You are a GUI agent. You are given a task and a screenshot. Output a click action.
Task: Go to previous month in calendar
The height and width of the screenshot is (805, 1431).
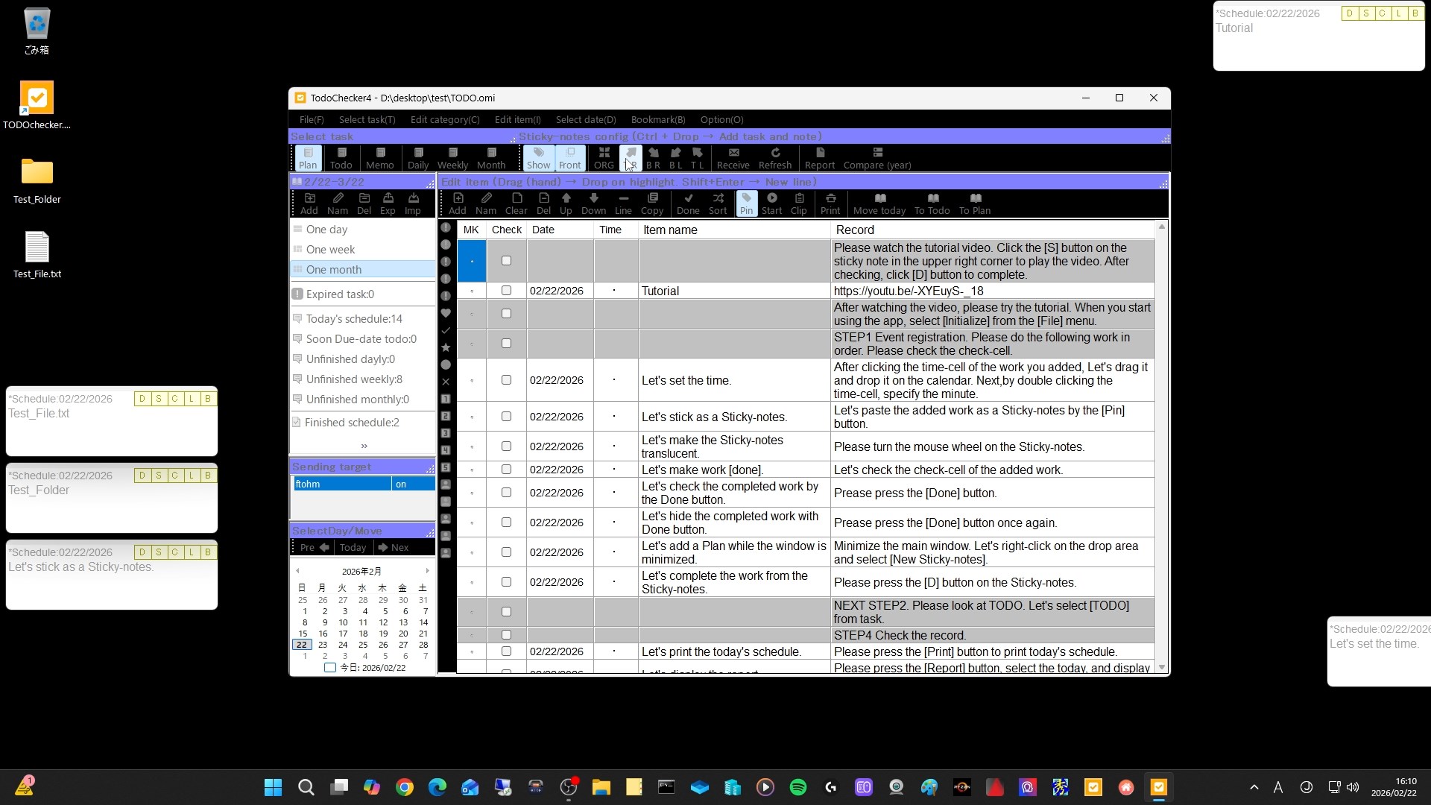298,571
